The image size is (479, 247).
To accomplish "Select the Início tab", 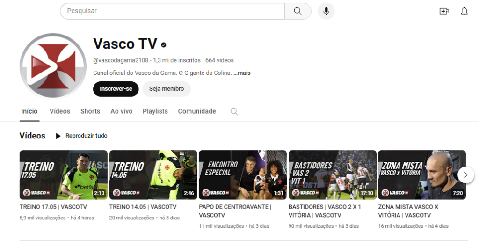I will coord(29,111).
